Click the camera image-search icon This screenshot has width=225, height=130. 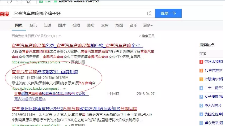[150, 13]
